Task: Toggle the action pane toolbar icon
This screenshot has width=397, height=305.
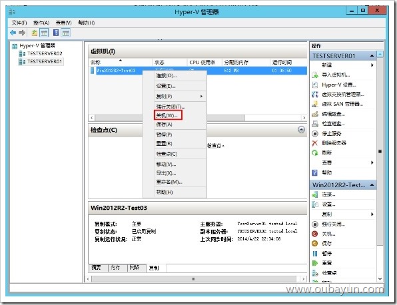Action: coord(66,33)
